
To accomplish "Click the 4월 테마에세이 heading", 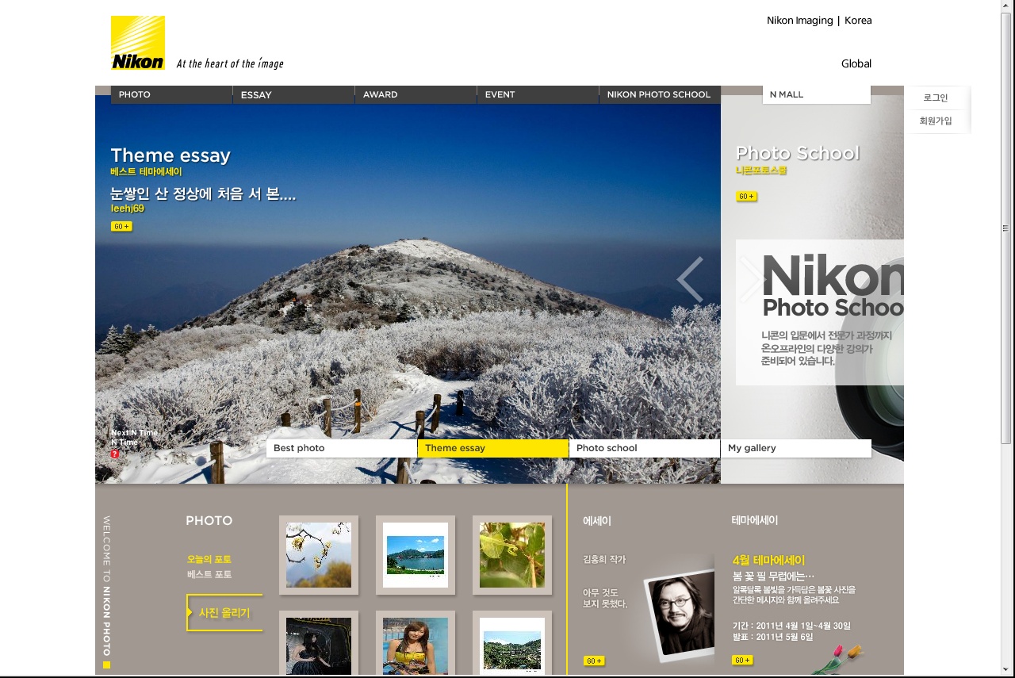I will click(x=768, y=560).
